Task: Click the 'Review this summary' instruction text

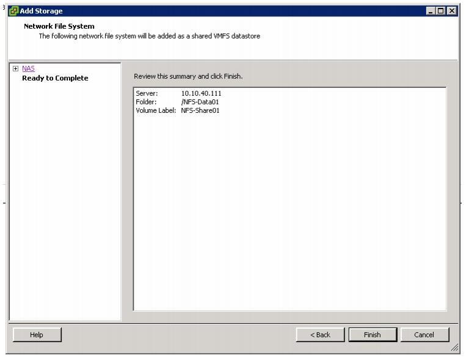Action: tap(188, 76)
